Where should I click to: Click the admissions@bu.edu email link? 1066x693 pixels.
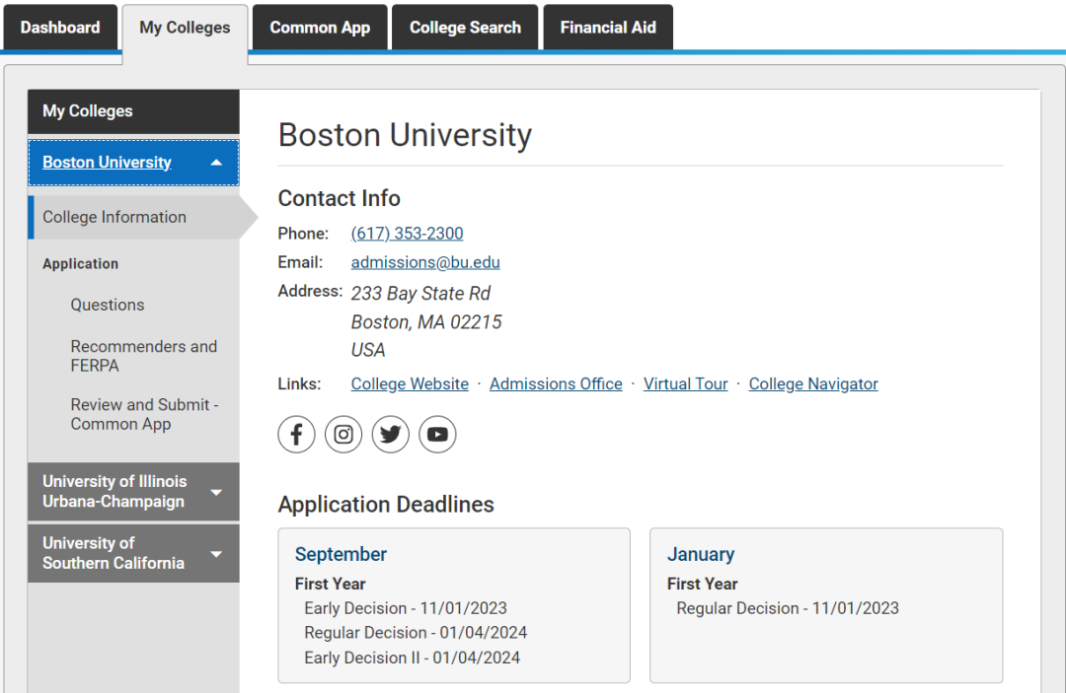425,262
